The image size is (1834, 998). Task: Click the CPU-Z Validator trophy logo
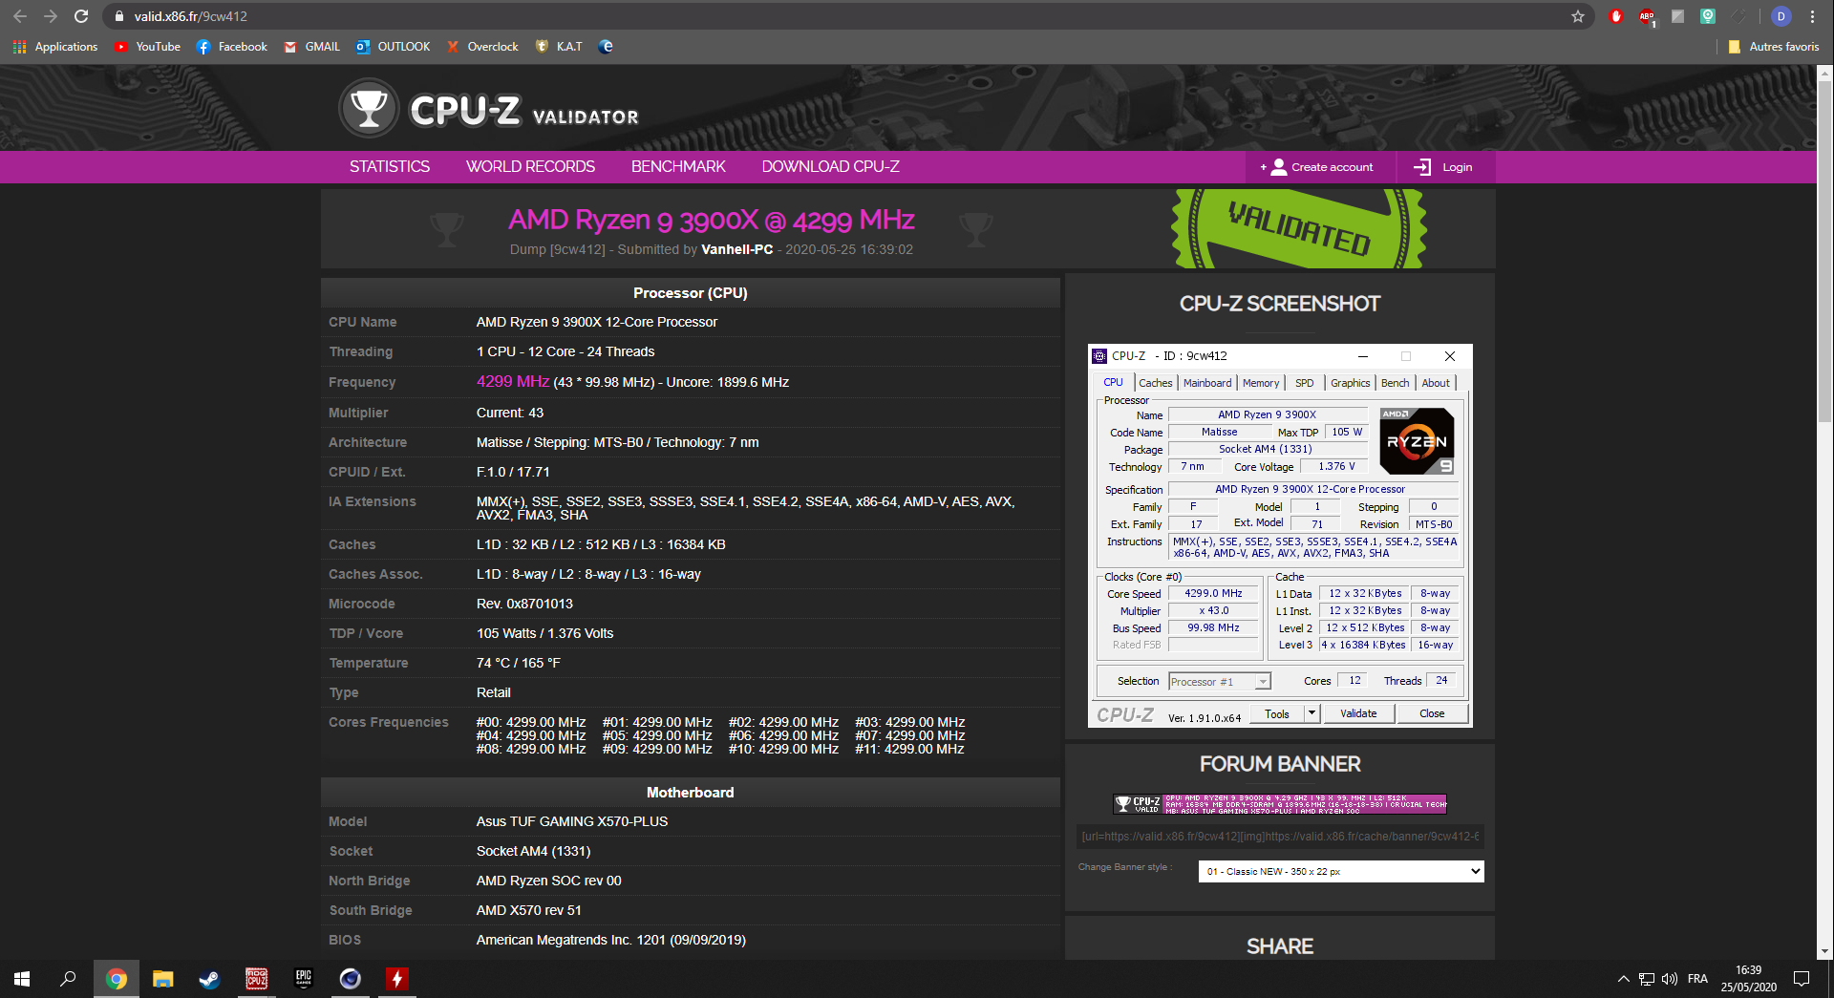click(x=369, y=109)
